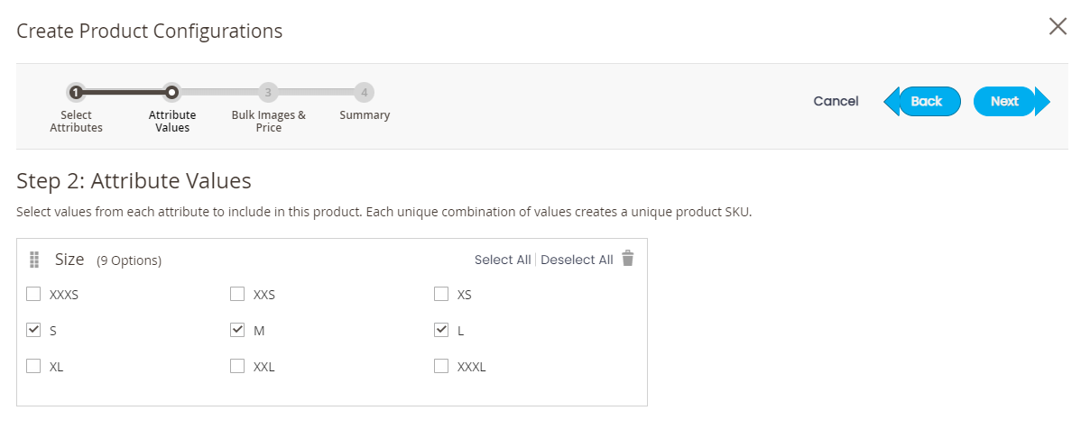Grab the Size attribute drag handle icon
The width and height of the screenshot is (1081, 429).
click(x=34, y=260)
